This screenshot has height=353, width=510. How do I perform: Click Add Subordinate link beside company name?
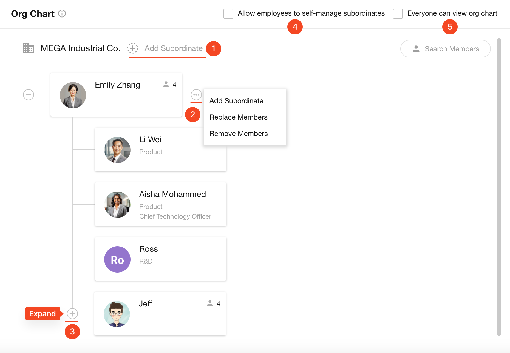point(174,48)
